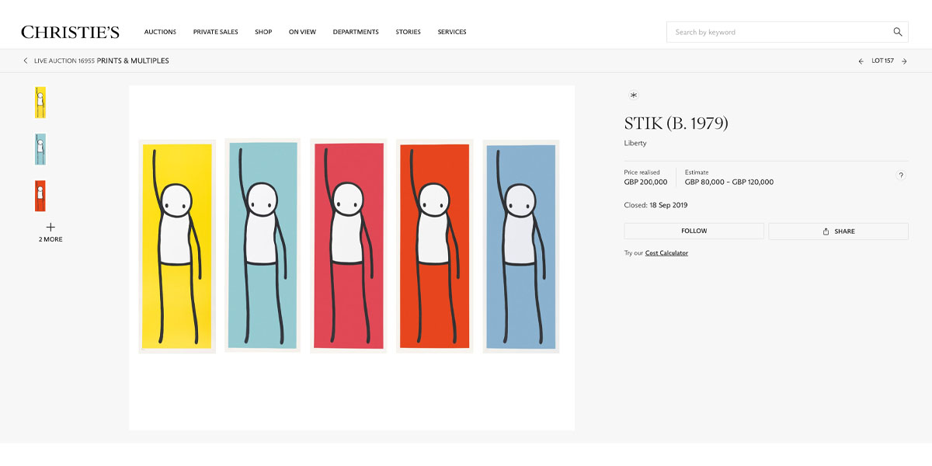Open the Services menu
This screenshot has height=466, width=932.
452,32
